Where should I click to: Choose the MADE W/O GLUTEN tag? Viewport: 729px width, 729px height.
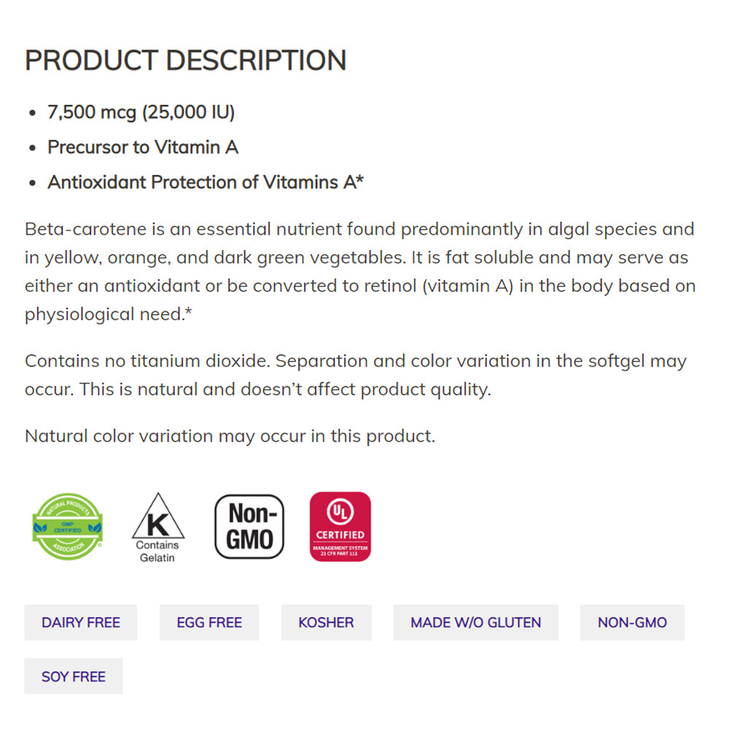[475, 623]
